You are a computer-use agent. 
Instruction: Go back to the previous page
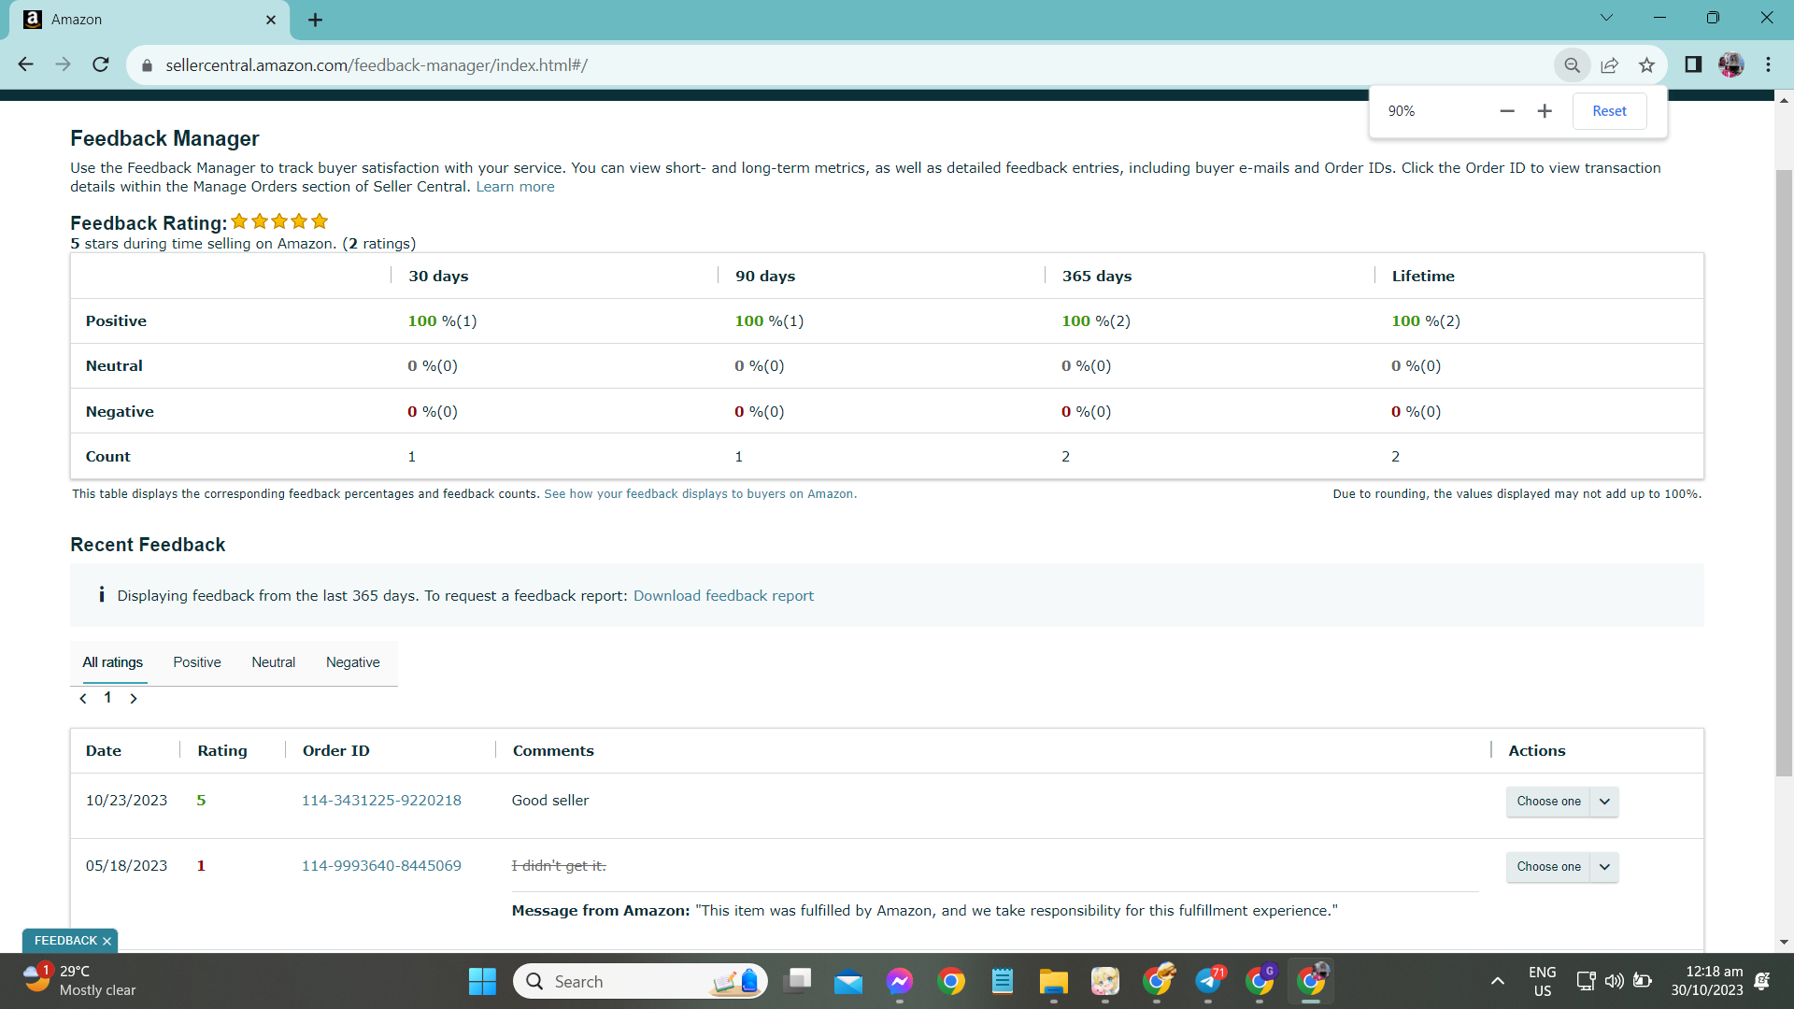coord(25,64)
